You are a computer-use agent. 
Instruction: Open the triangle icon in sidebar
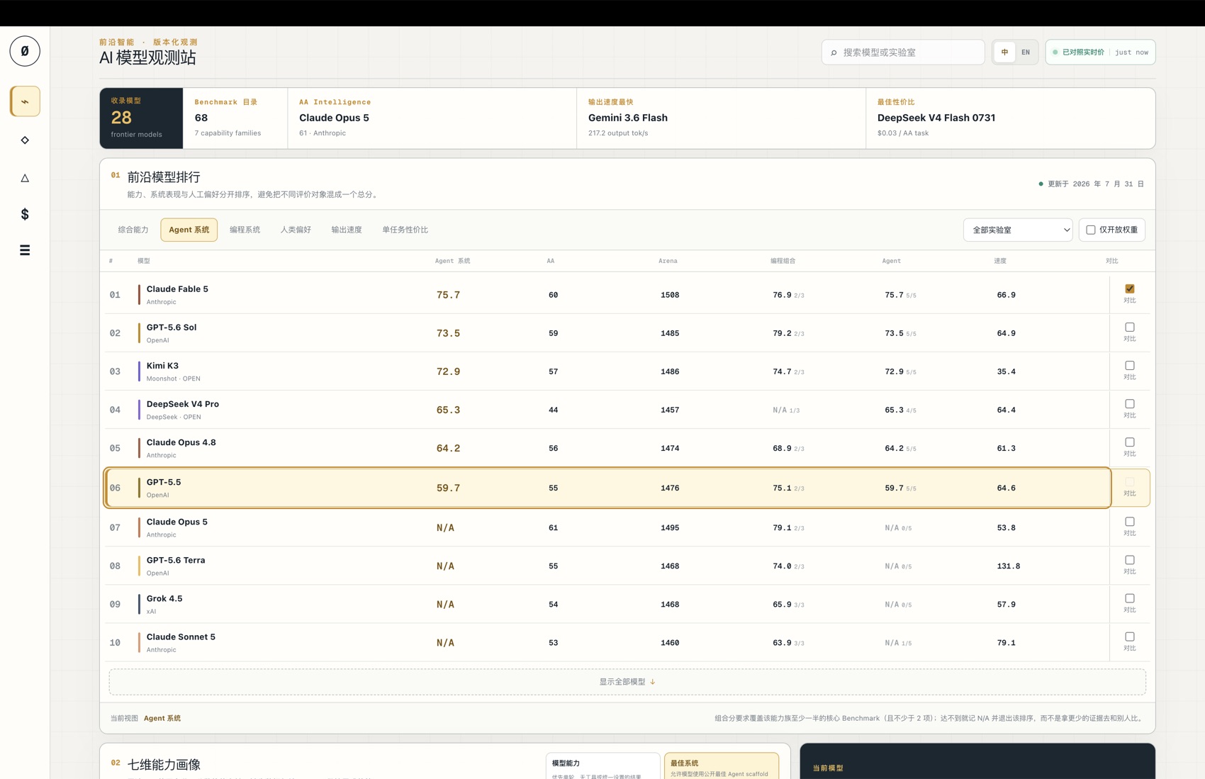(x=25, y=178)
